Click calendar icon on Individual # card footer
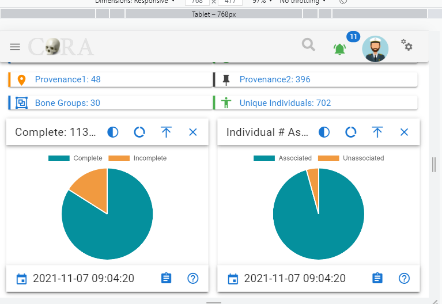 point(233,279)
